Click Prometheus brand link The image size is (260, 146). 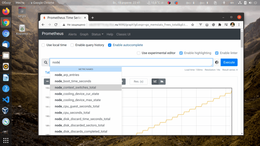(53, 34)
